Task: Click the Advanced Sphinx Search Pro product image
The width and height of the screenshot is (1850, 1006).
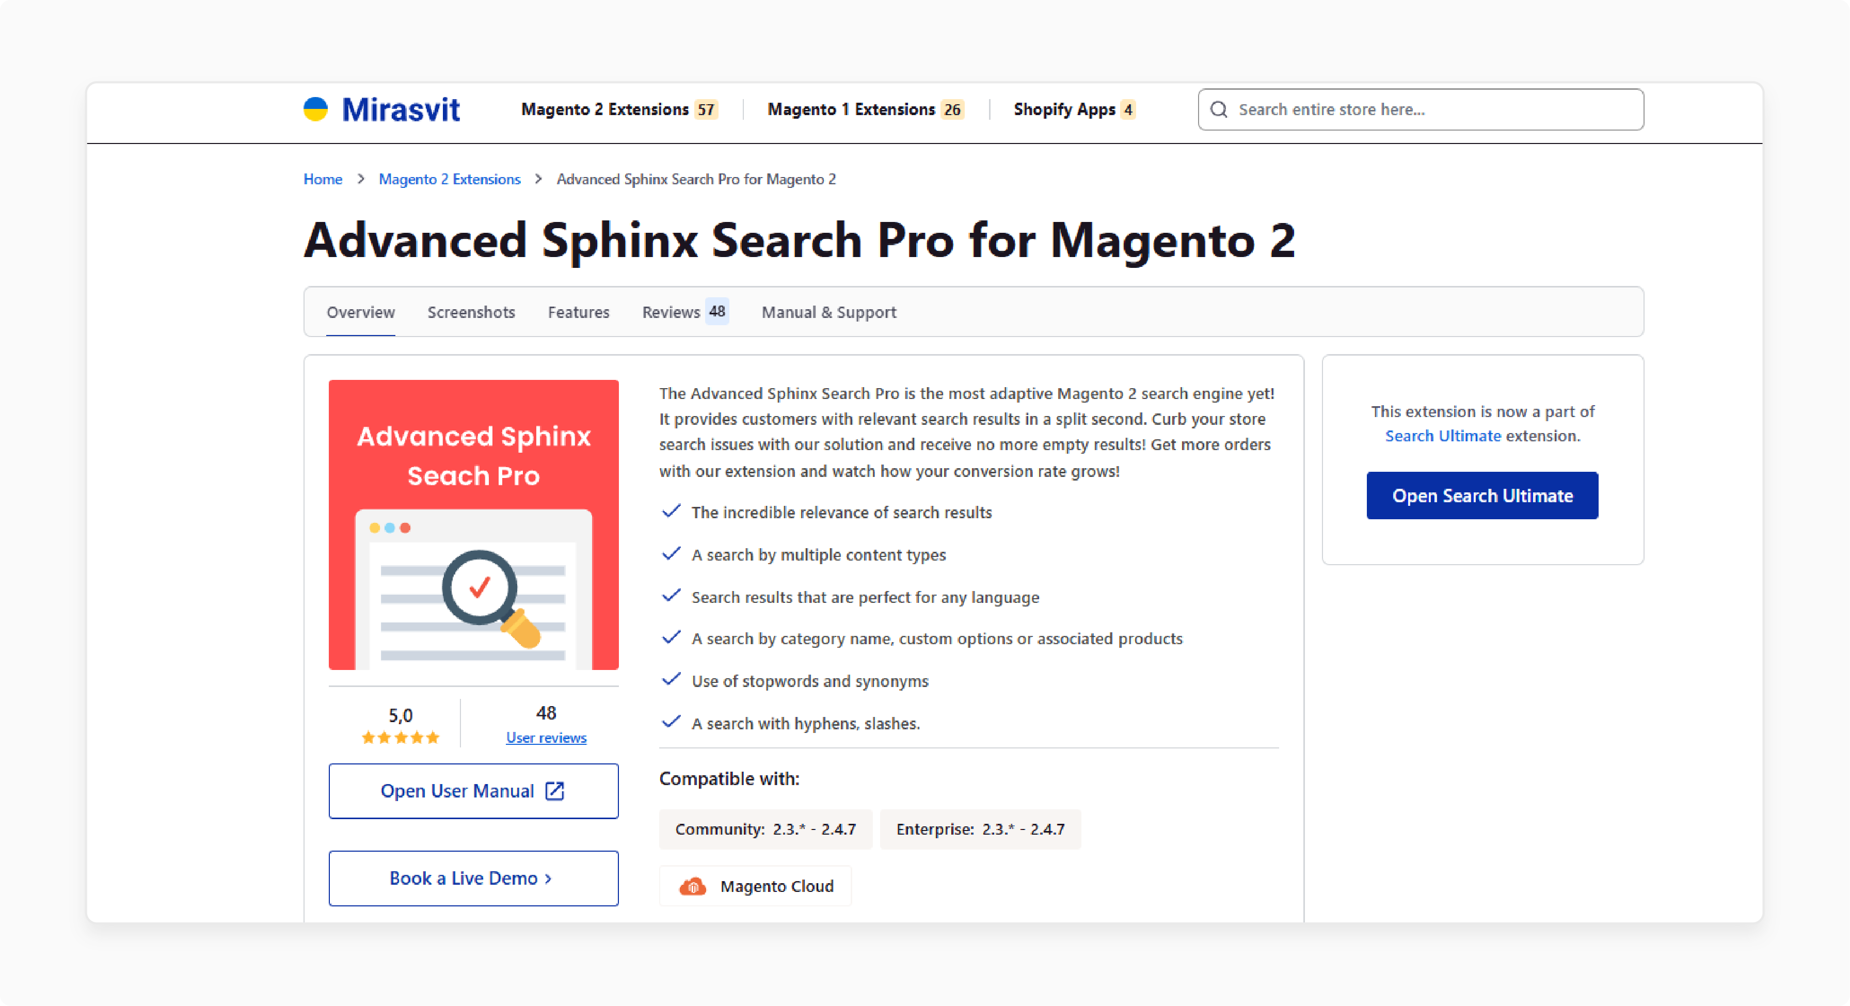Action: pyautogui.click(x=473, y=525)
